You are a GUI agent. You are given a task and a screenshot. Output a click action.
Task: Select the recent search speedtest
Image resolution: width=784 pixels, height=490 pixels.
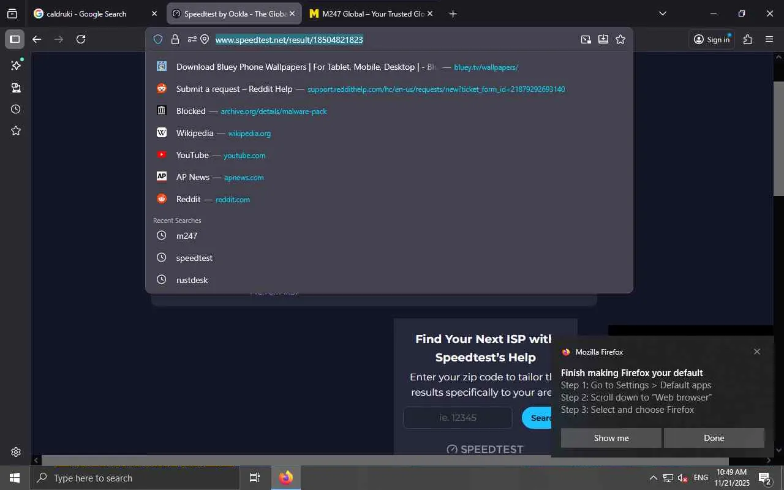pos(389,258)
